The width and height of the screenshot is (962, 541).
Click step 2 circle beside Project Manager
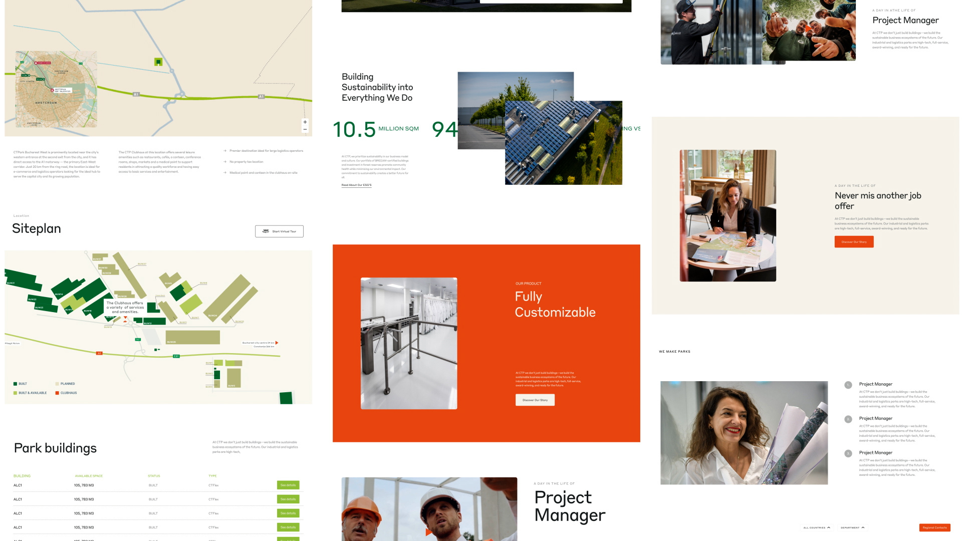pos(848,419)
